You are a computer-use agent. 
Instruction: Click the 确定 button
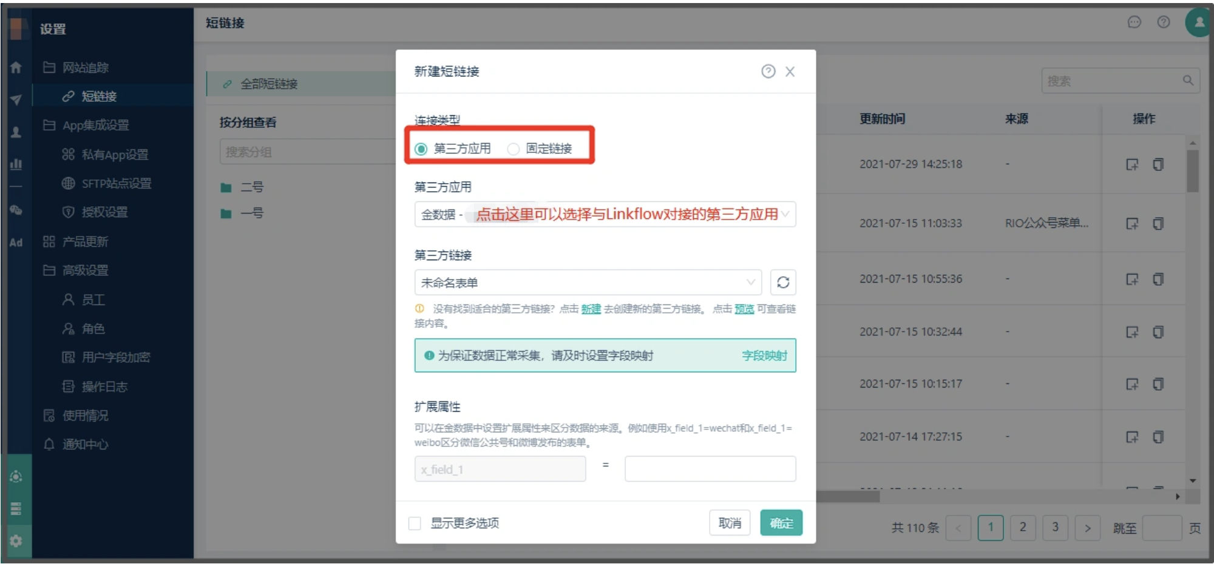[781, 523]
